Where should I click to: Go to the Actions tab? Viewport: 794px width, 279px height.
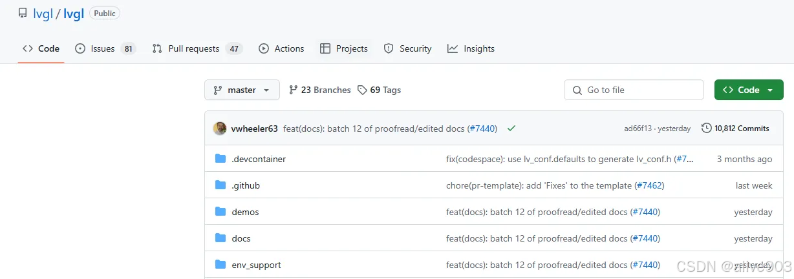point(281,48)
